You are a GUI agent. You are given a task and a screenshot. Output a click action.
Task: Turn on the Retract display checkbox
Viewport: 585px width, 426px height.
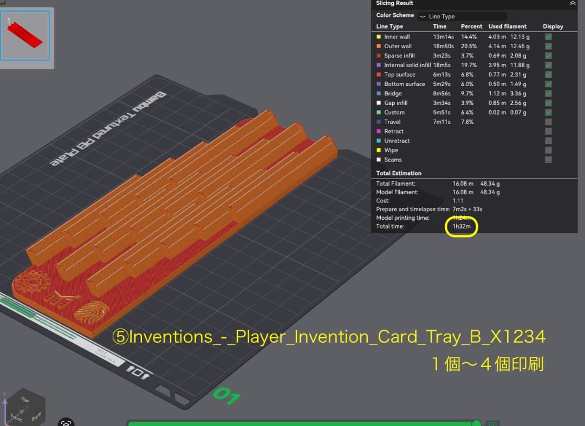click(x=548, y=131)
